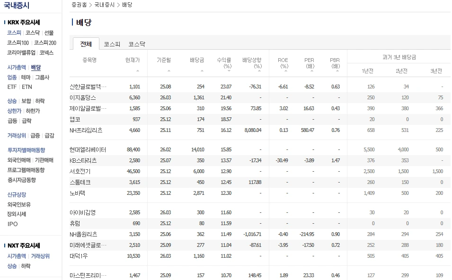Open 노바텍 stock link
Image resolution: width=452 pixels, height=280 pixels.
(77, 193)
